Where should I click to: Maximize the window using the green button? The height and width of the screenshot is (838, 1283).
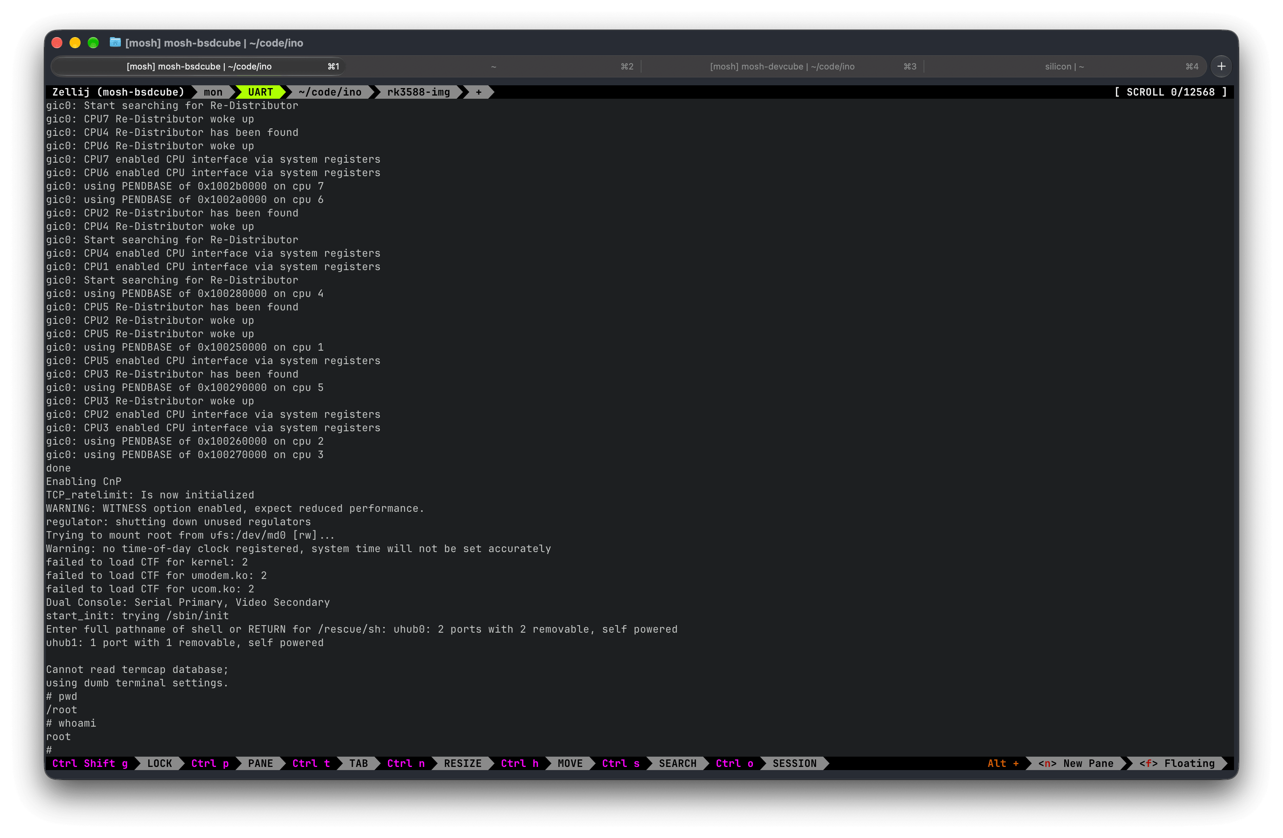(93, 43)
